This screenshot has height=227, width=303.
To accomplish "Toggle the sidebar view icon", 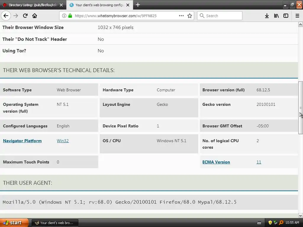I will (286, 16).
